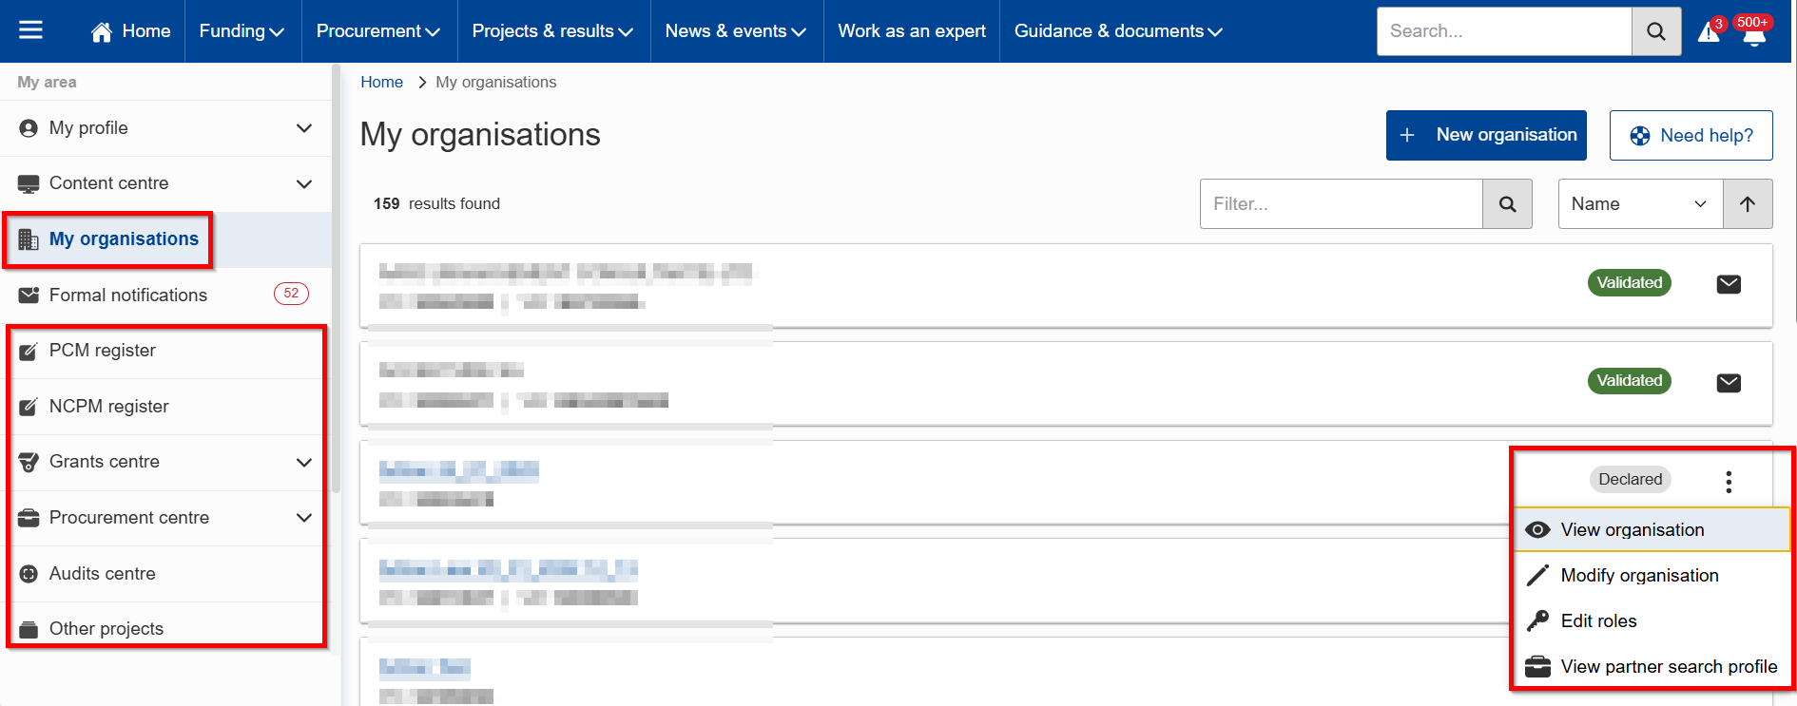Select Edit roles from context menu
Screen dimensions: 1797x706
click(x=1652, y=621)
